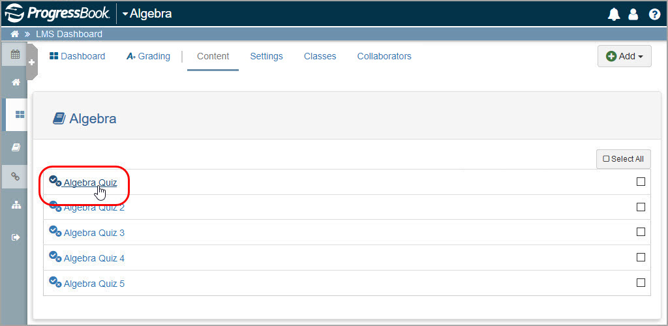Open the link chain icon in sidebar
This screenshot has height=326, width=668.
16,176
